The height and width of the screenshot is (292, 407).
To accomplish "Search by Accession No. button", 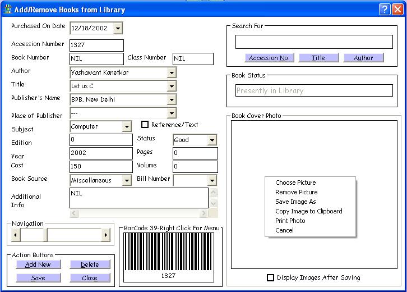I will point(269,58).
